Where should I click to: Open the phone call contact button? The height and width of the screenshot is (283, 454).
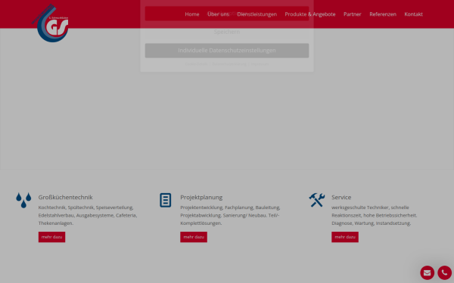pyautogui.click(x=444, y=272)
